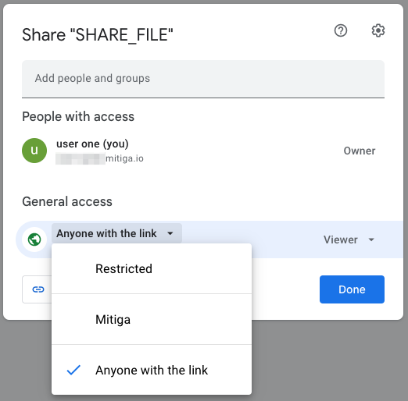Click the People with access heading
Screen dimensions: 408x401
pos(78,116)
